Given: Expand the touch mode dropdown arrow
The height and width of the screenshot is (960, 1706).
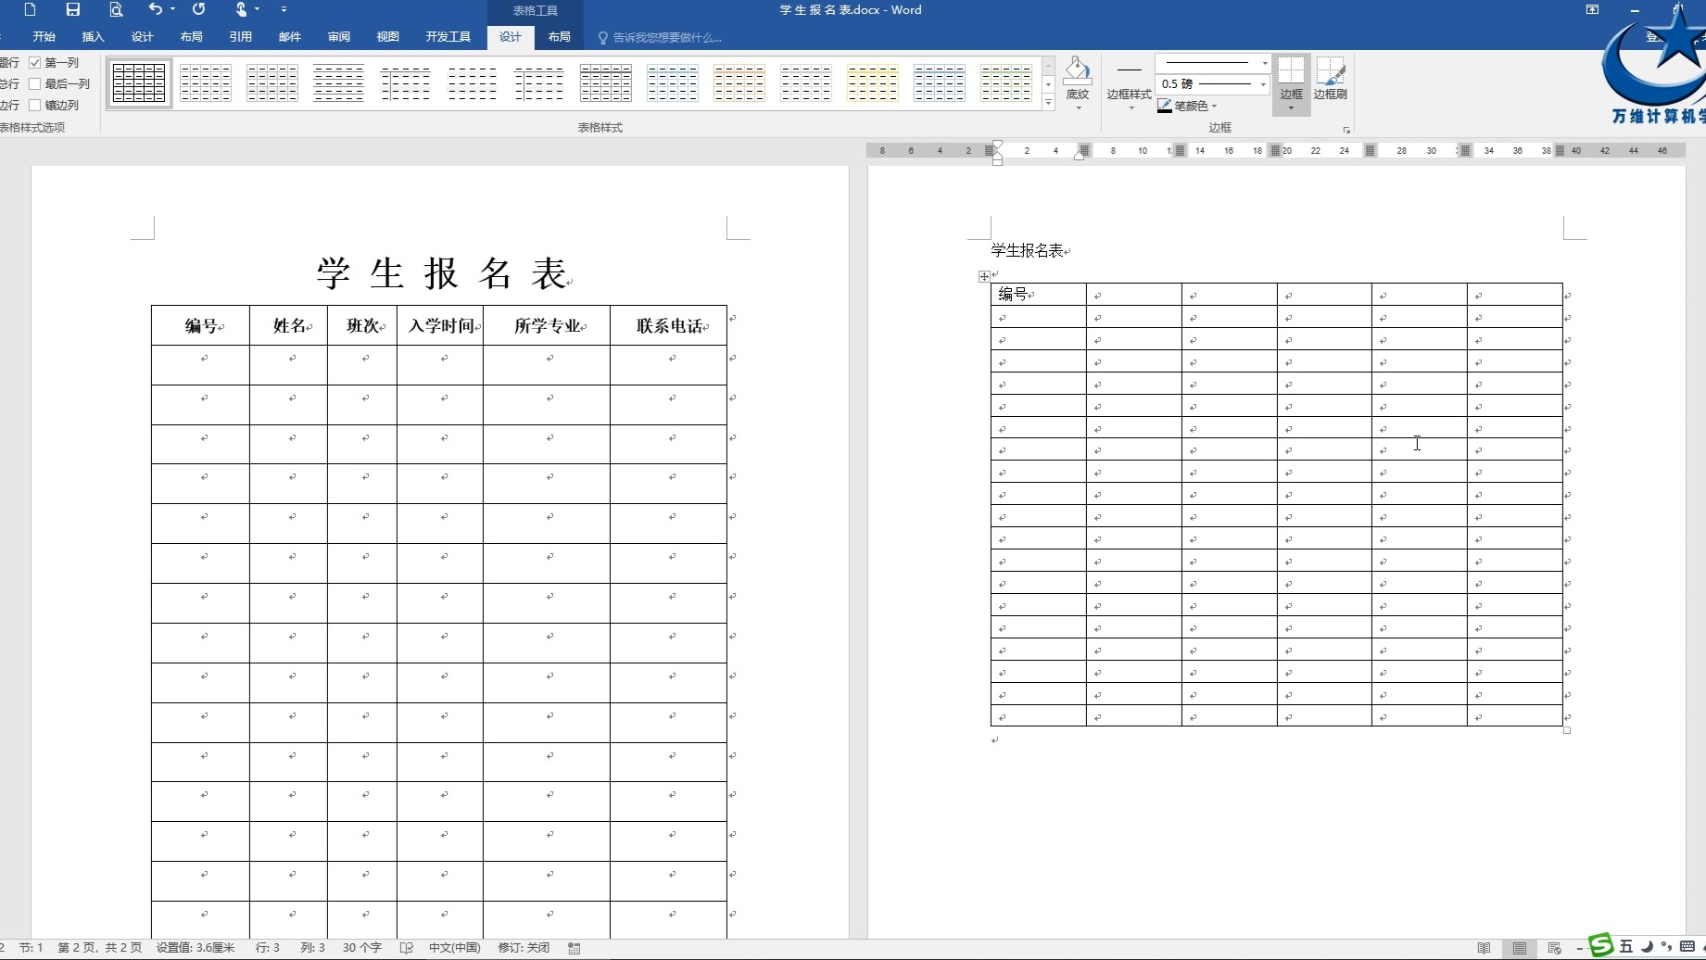Looking at the screenshot, I should pyautogui.click(x=258, y=9).
